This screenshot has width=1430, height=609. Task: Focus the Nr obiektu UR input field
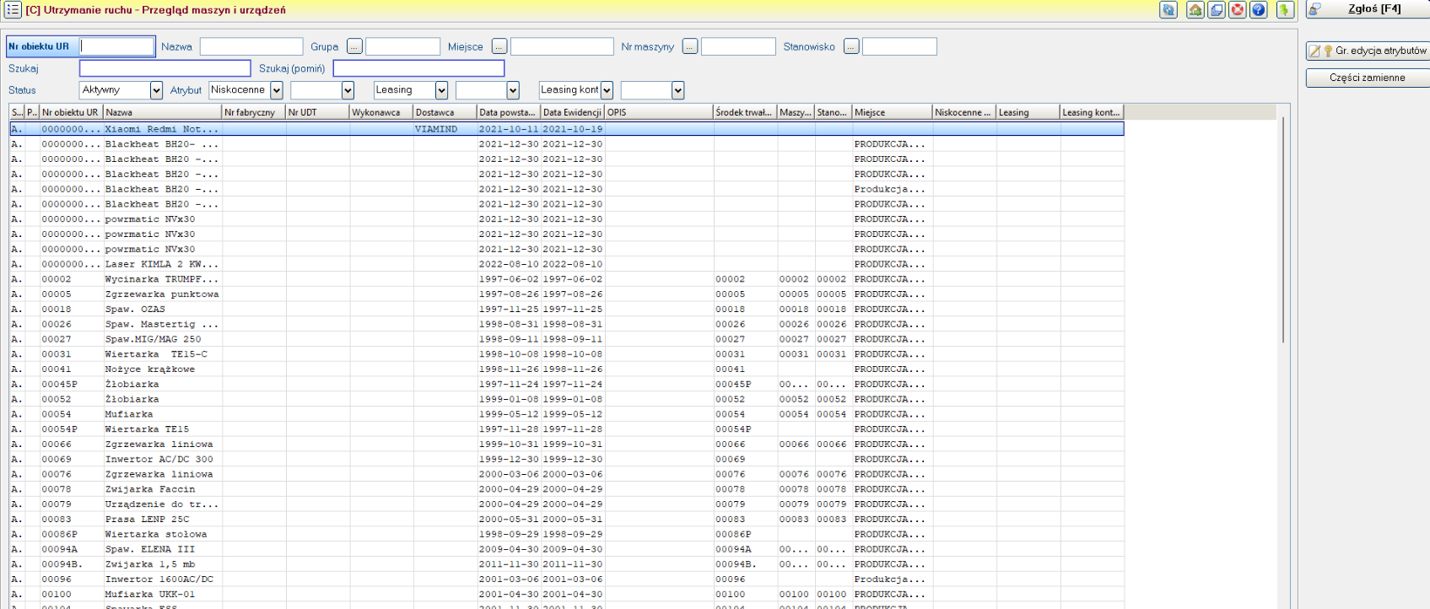coord(117,46)
